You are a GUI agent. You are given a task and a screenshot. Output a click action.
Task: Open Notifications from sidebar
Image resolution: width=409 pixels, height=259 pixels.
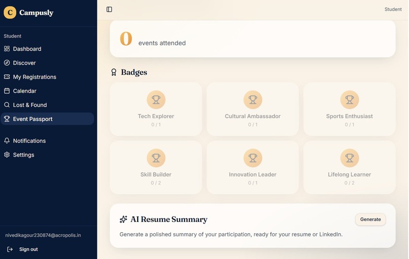point(47,141)
